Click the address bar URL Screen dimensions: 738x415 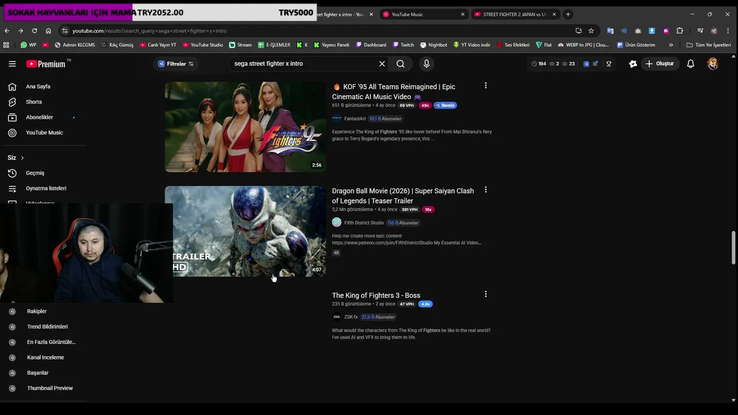pyautogui.click(x=150, y=31)
